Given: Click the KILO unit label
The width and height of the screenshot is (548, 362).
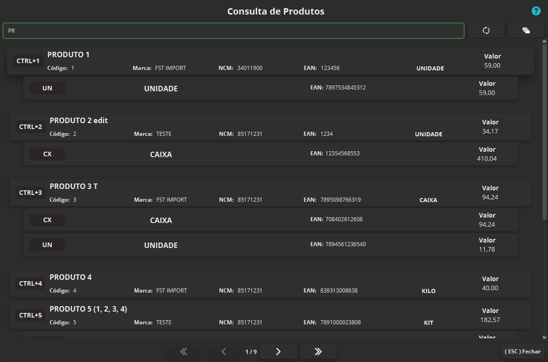Looking at the screenshot, I should (x=428, y=291).
